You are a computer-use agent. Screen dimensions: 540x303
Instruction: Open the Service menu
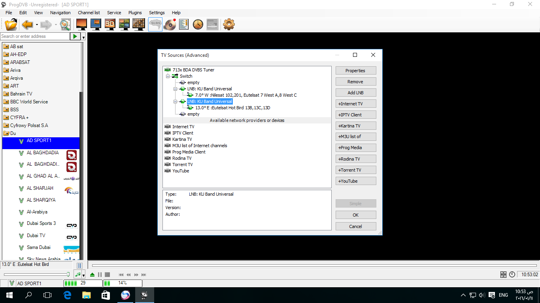[x=114, y=13]
